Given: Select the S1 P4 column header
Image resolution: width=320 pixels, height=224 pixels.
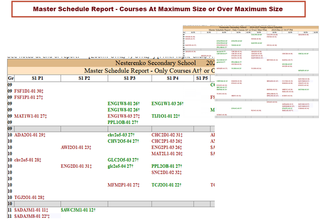Looking at the screenshot, I should (172, 78).
